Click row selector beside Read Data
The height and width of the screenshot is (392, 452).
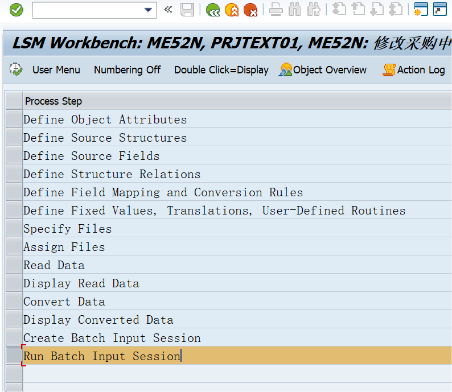[x=14, y=265]
